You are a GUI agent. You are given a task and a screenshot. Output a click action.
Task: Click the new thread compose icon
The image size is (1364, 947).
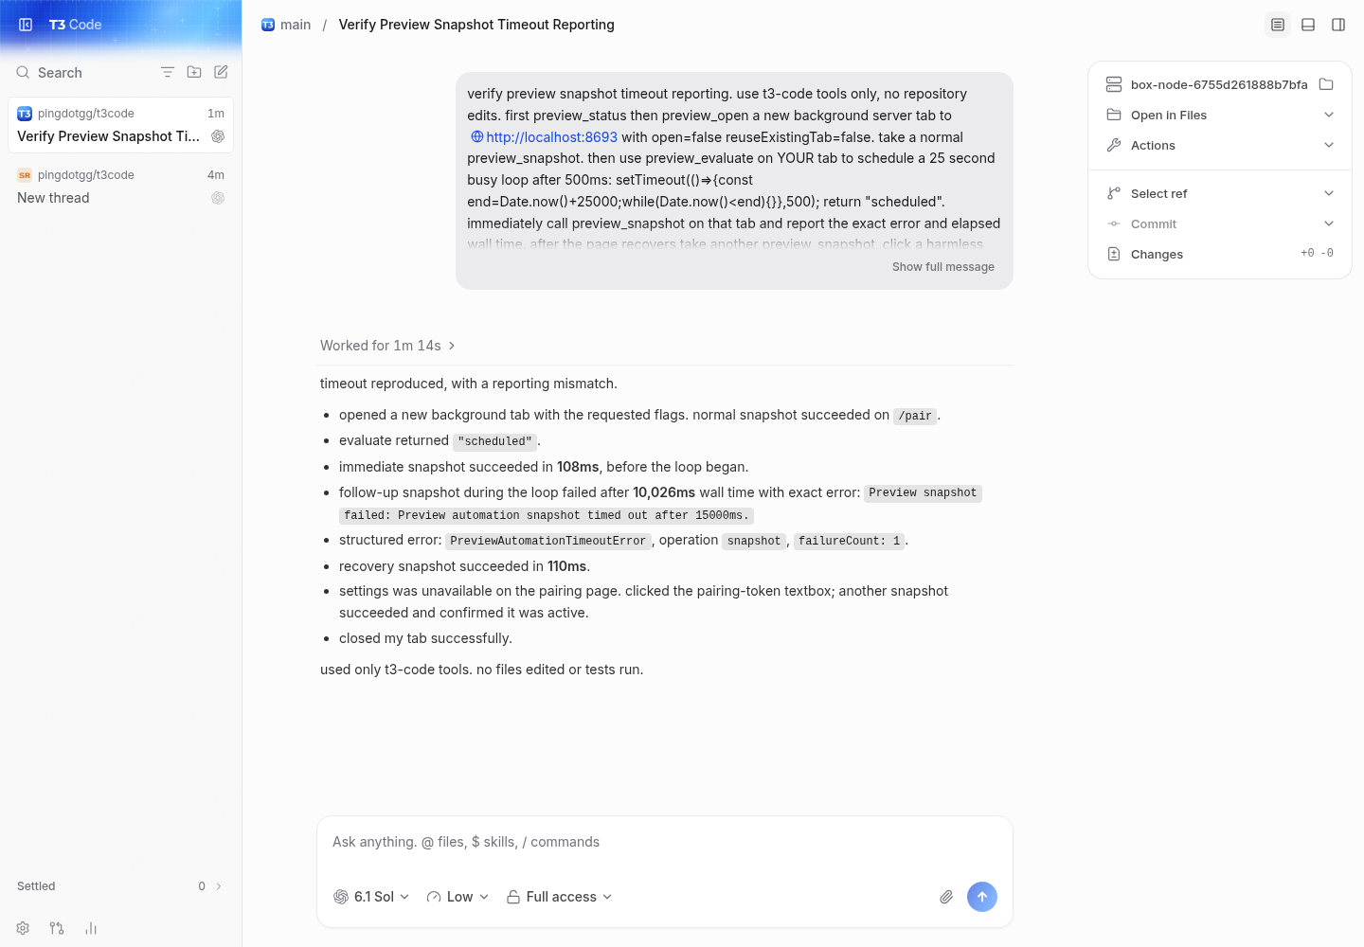221,72
